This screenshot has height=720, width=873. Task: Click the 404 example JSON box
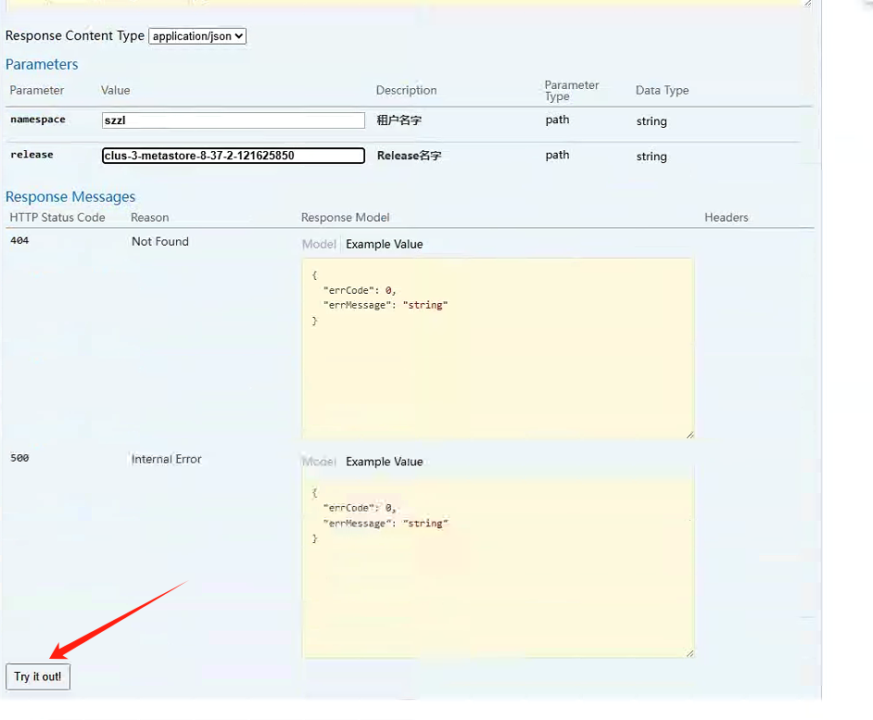[498, 347]
